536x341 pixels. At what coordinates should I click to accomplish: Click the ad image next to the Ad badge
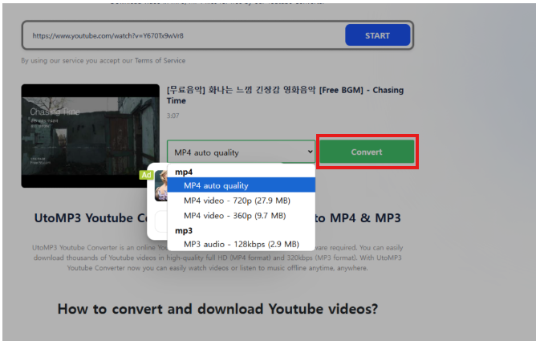tap(161, 185)
